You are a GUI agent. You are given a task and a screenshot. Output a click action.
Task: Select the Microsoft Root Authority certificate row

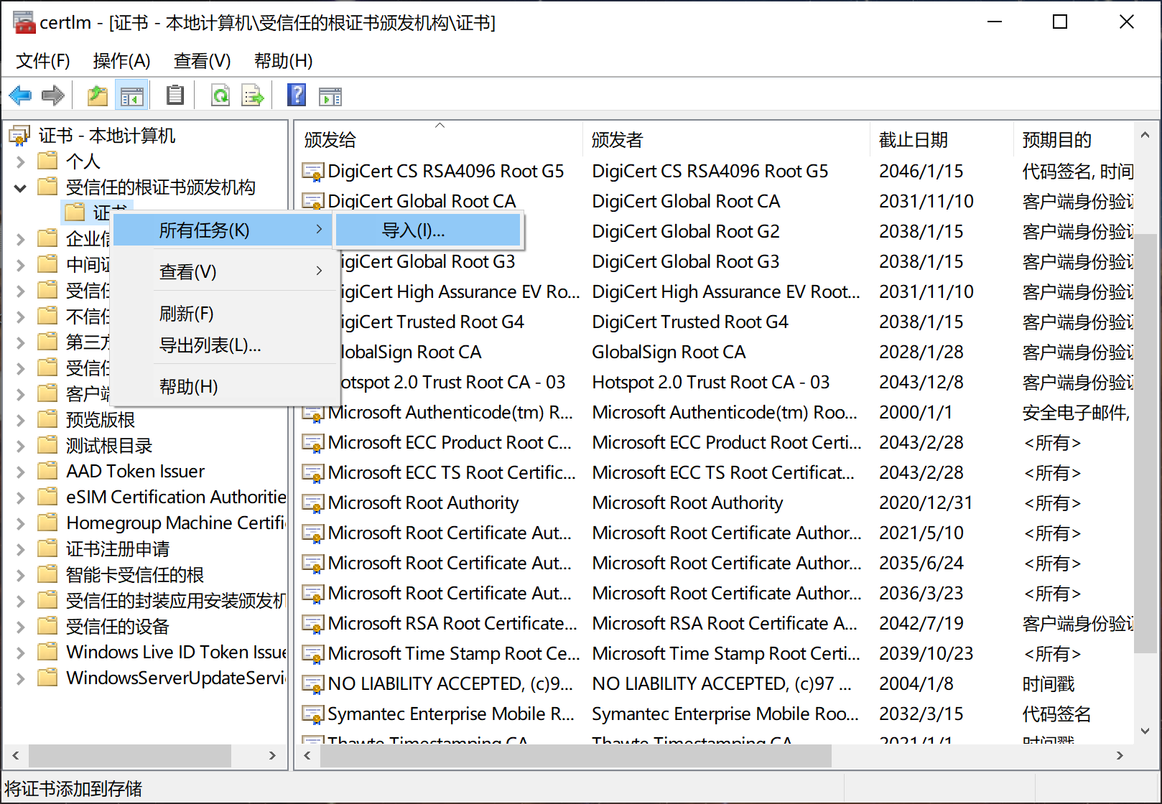pos(423,503)
